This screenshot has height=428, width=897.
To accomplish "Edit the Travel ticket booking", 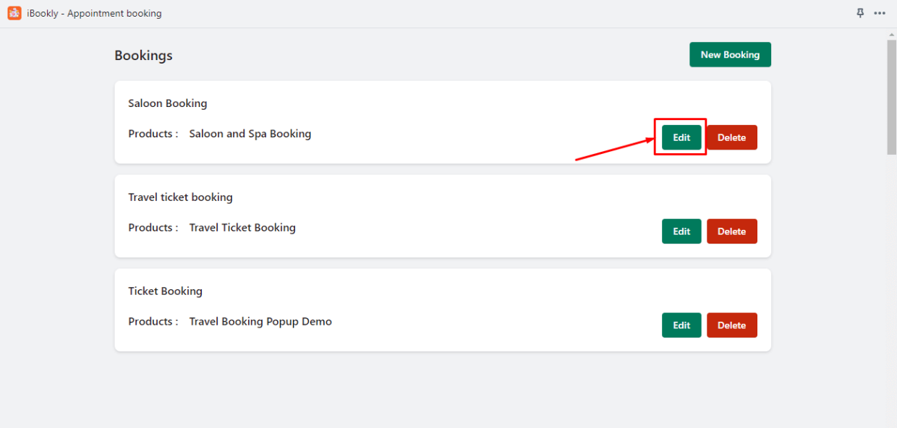I will pos(681,231).
